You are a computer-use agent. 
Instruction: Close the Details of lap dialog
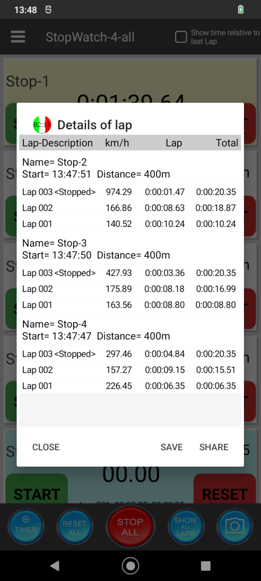pos(46,447)
